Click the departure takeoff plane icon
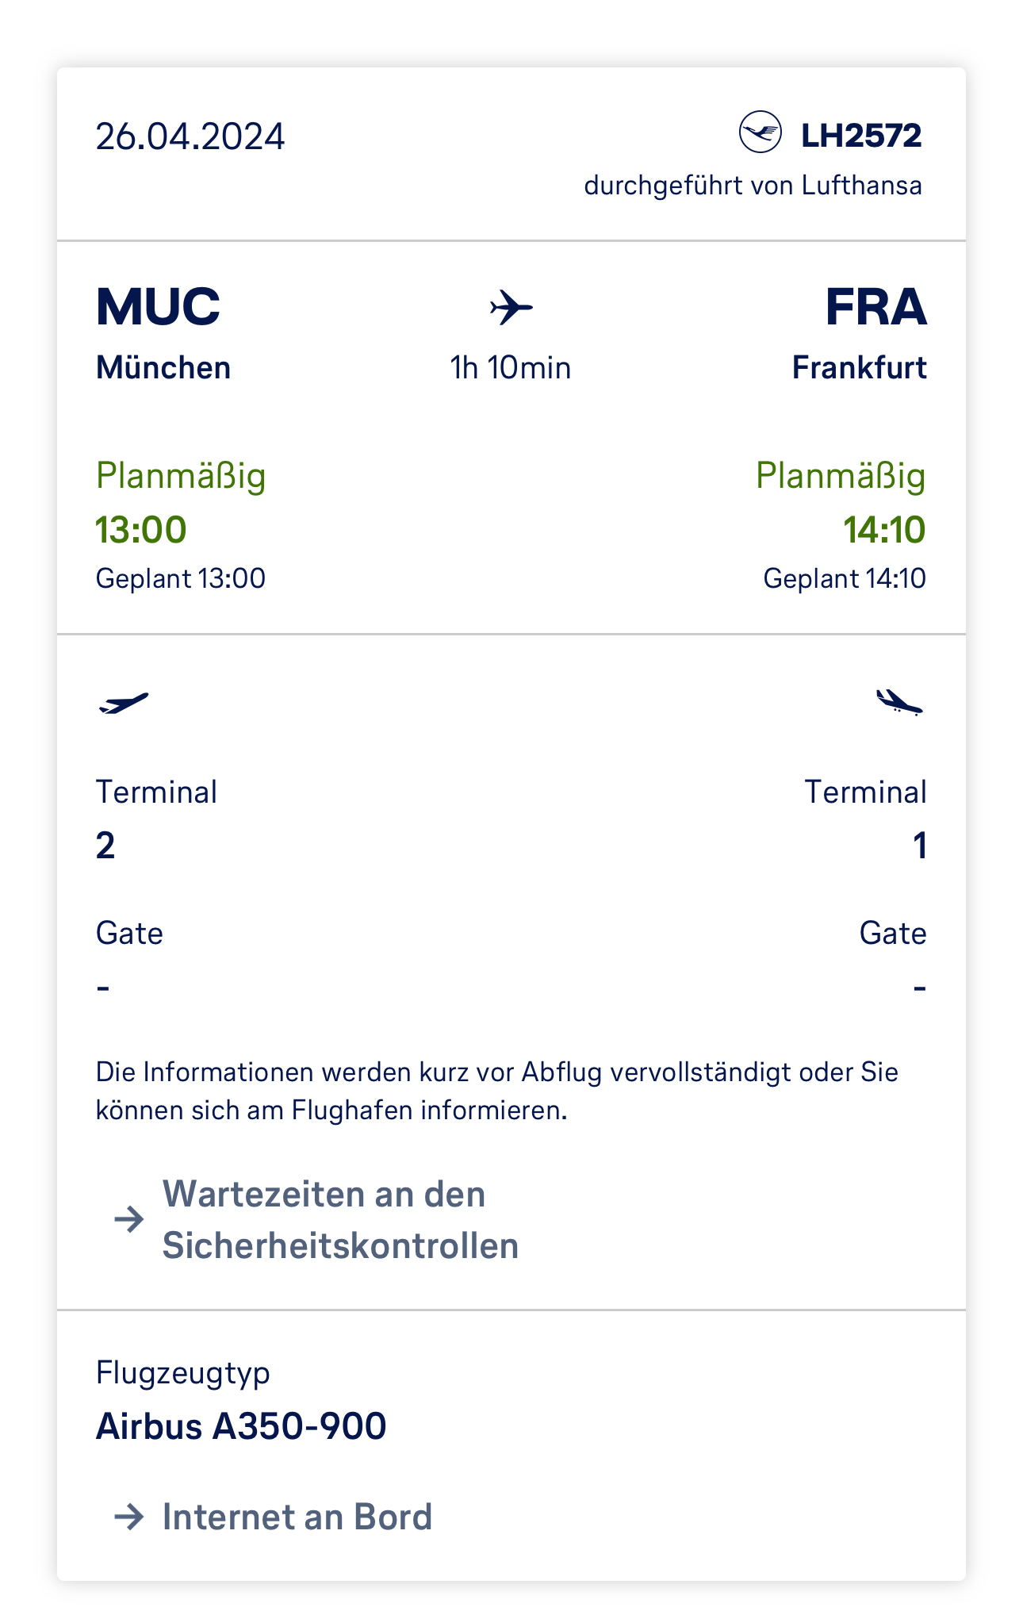This screenshot has height=1615, width=1023. [124, 703]
